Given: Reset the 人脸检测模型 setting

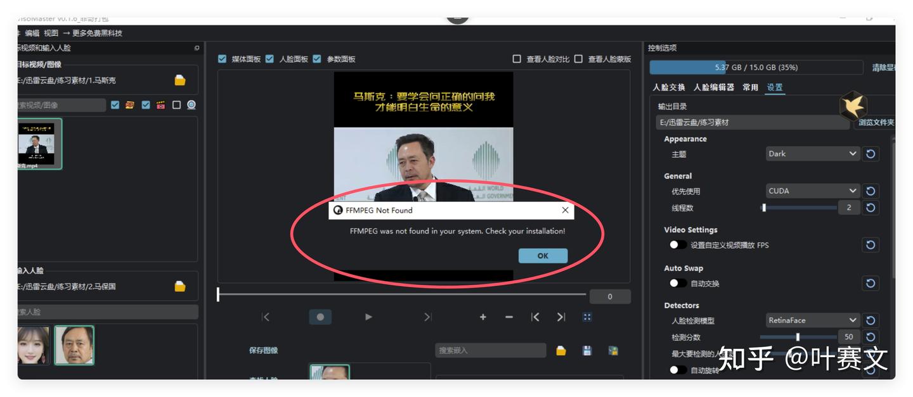Looking at the screenshot, I should tap(871, 320).
